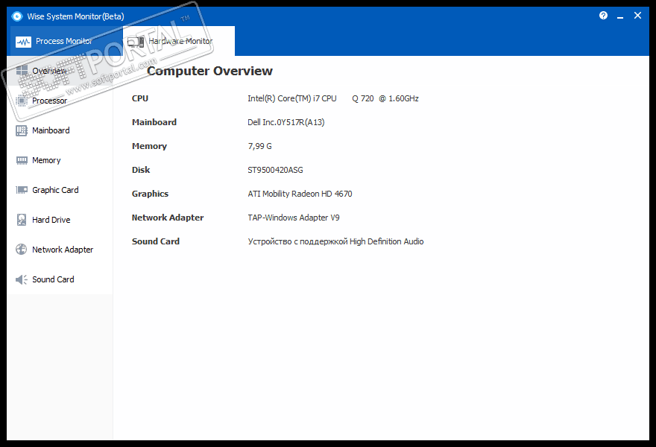Select the High Definition Audio device value
Screen dimensions: 656x447
point(335,241)
